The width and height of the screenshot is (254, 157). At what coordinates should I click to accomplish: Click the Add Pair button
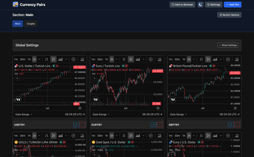click(x=232, y=5)
